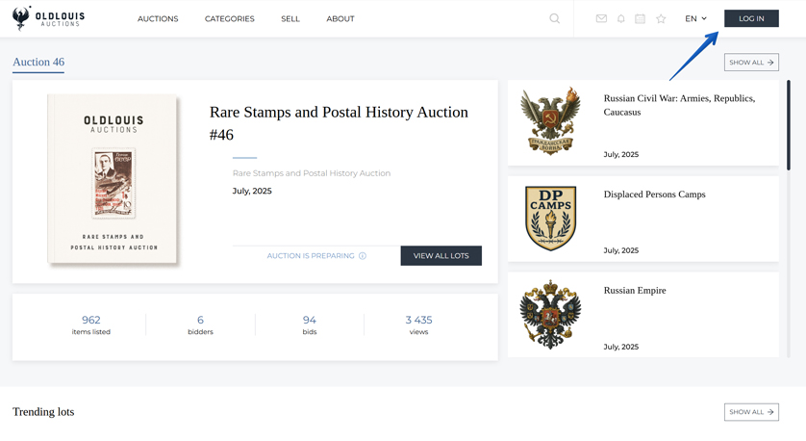Image resolution: width=806 pixels, height=441 pixels.
Task: Open favorites star icon
Action: [661, 18]
